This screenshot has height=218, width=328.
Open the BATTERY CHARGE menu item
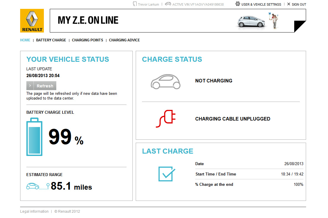51,40
